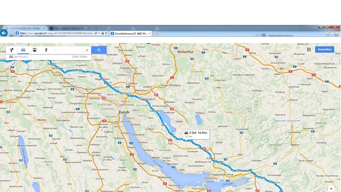The width and height of the screenshot is (341, 192).
Task: Refresh the page from address bar
Action: (106, 33)
